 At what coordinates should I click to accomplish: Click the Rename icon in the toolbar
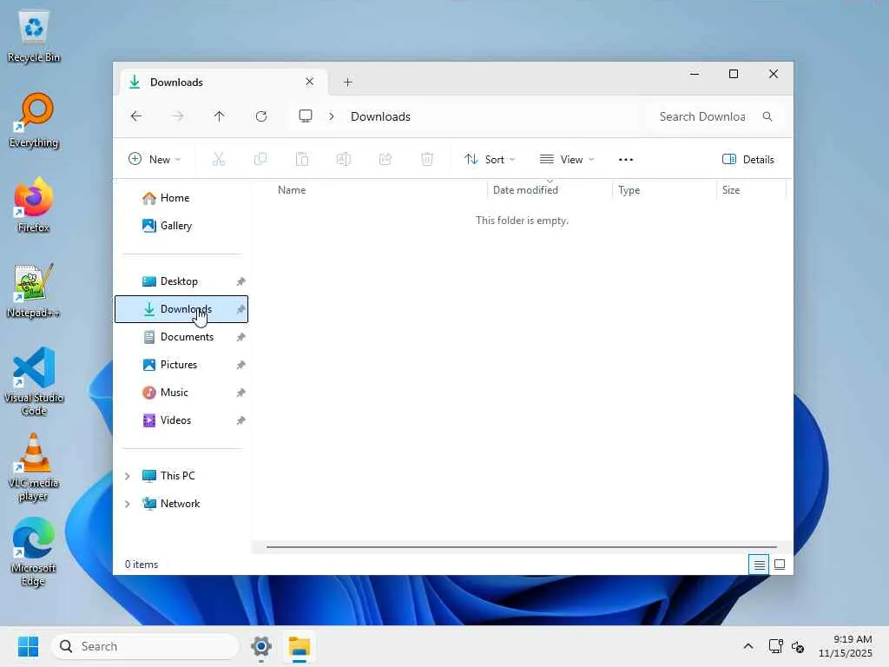[x=344, y=160]
